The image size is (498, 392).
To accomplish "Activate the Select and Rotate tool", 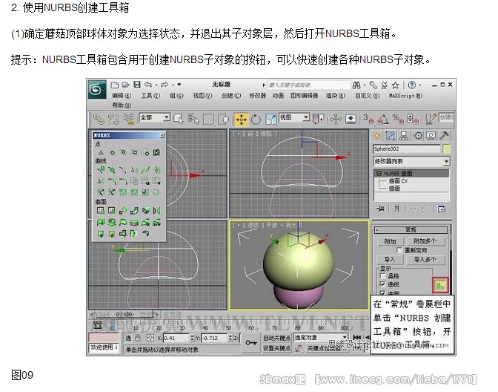I will tap(256, 119).
